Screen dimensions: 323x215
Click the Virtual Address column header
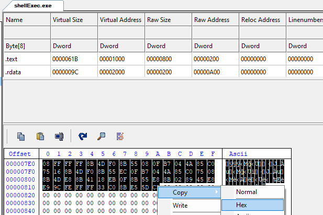[x=121, y=20]
